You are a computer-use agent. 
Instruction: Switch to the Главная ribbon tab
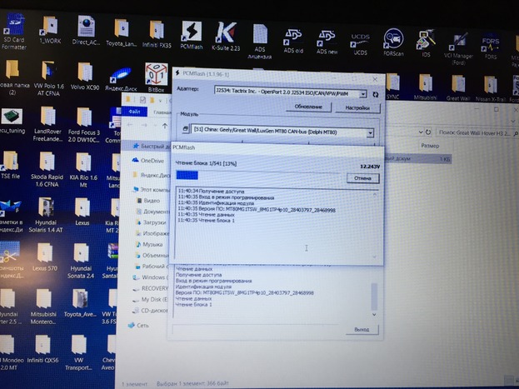click(x=162, y=110)
